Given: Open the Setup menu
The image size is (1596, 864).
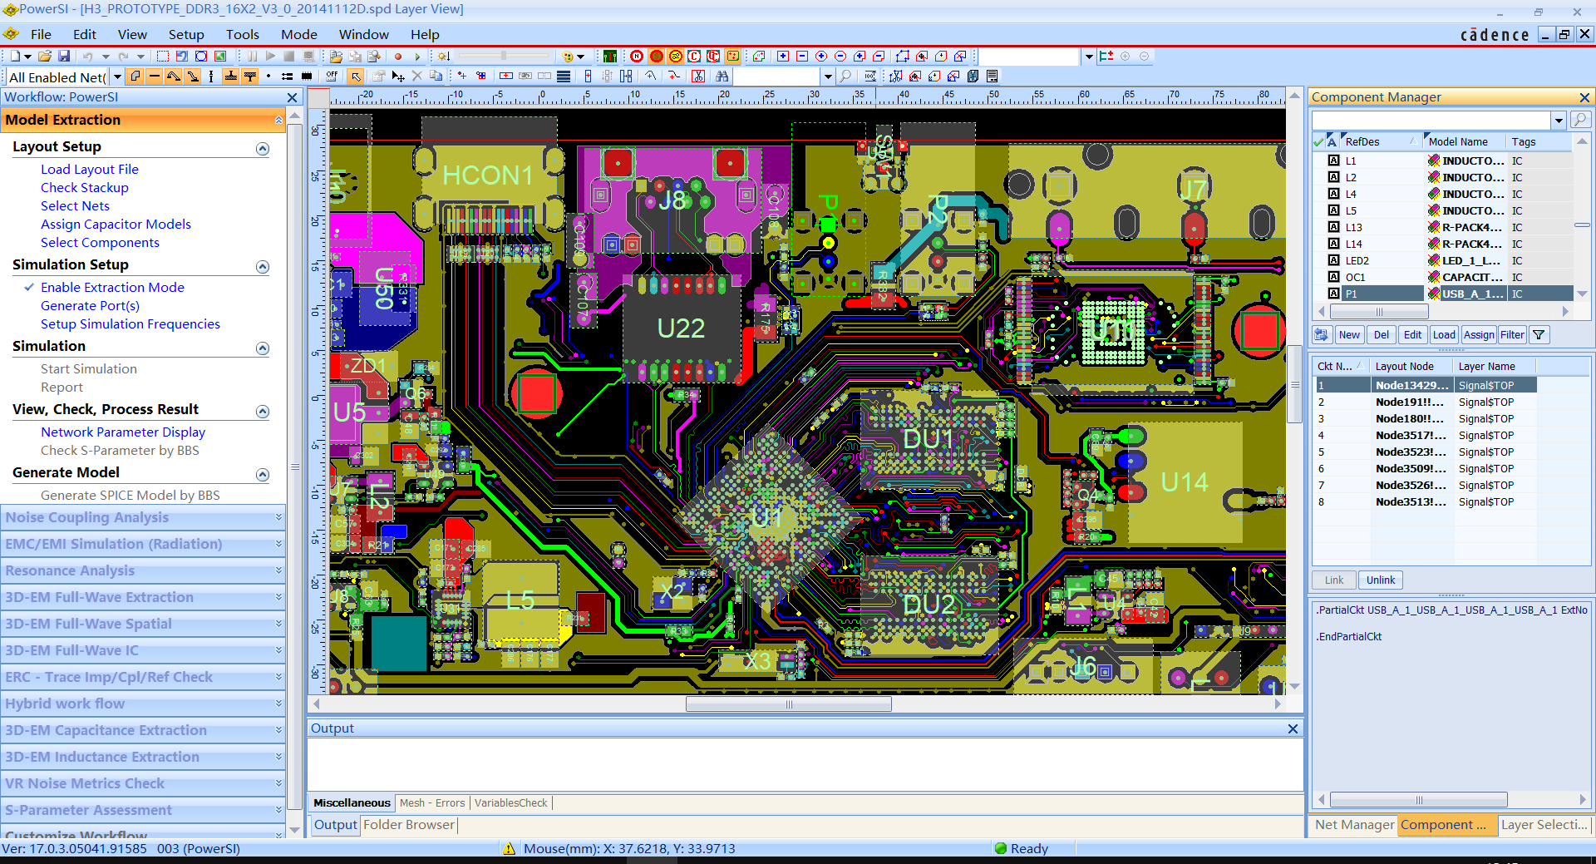Looking at the screenshot, I should coord(185,34).
